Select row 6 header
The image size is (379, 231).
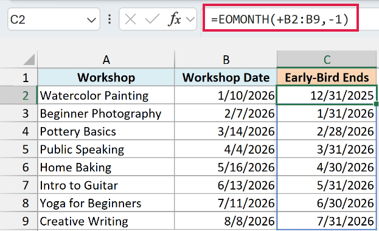[x=19, y=167]
